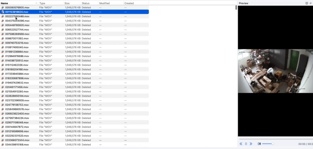Viewport: 313px width, 149px height.
Task: Show file info in the Preview panel
Action: pos(307,3)
